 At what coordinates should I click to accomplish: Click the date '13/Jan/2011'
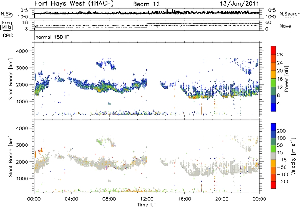240,3
